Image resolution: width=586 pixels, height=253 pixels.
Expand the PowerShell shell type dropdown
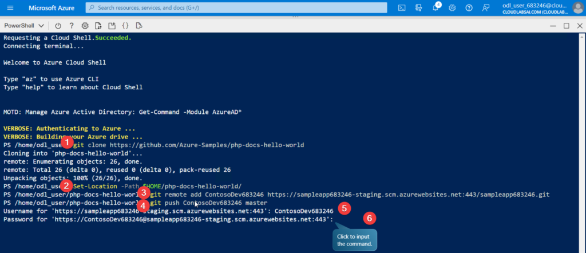click(24, 26)
